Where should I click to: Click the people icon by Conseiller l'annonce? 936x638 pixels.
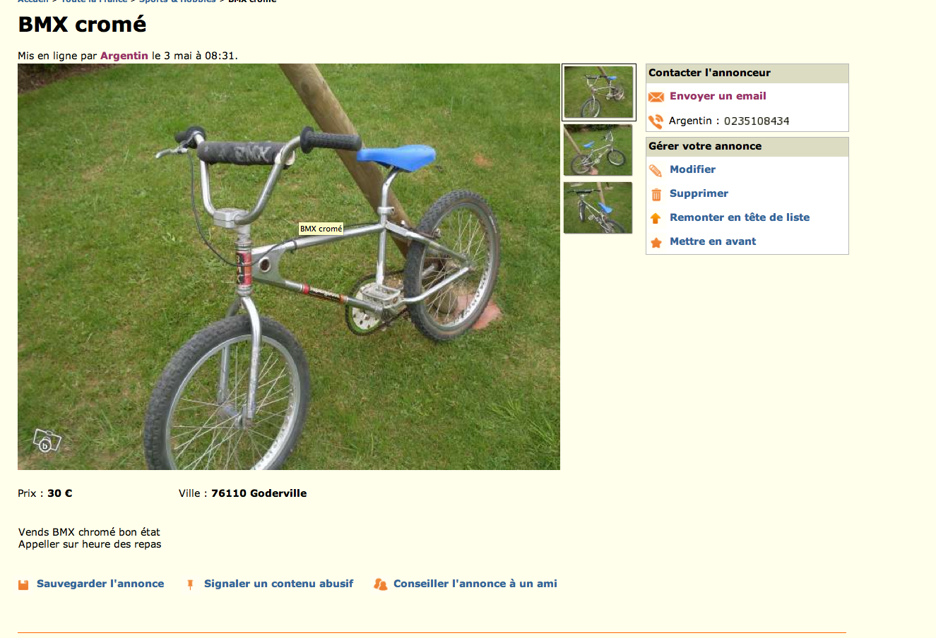pos(381,584)
